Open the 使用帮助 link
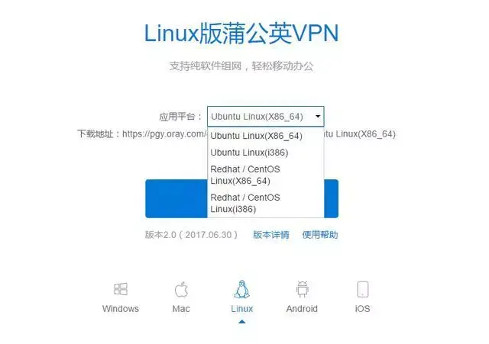Viewport: 489px width, 344px height. tap(320, 235)
